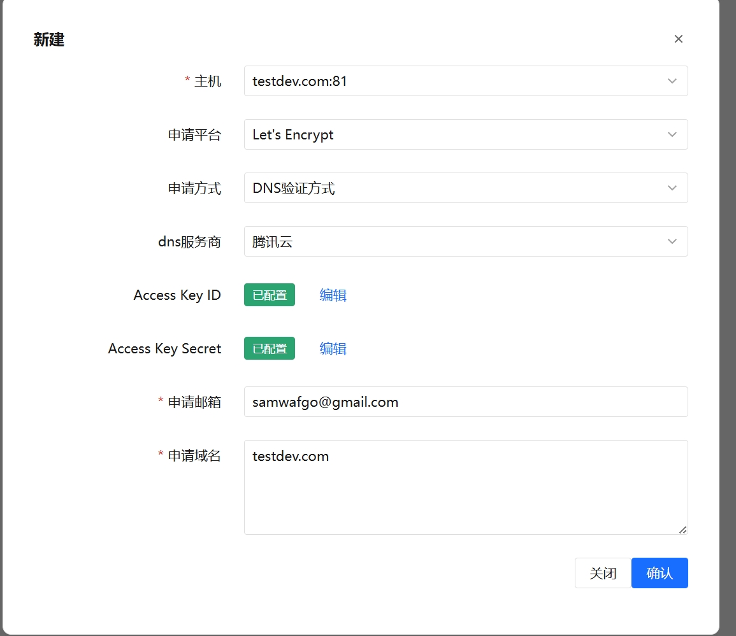Viewport: 736px width, 636px height.
Task: Click the chevron arrow in the 申请平台 field
Action: (672, 134)
